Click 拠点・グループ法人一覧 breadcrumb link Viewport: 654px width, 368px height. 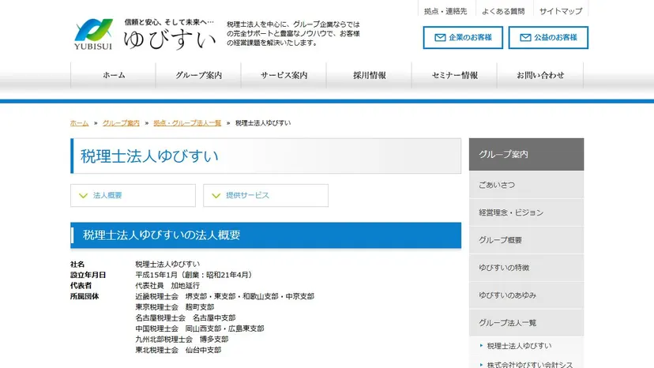tap(187, 123)
